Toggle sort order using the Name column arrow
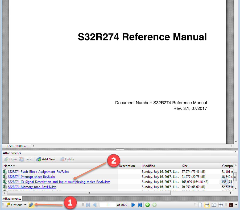This screenshot has height=210, width=240. coord(14,165)
